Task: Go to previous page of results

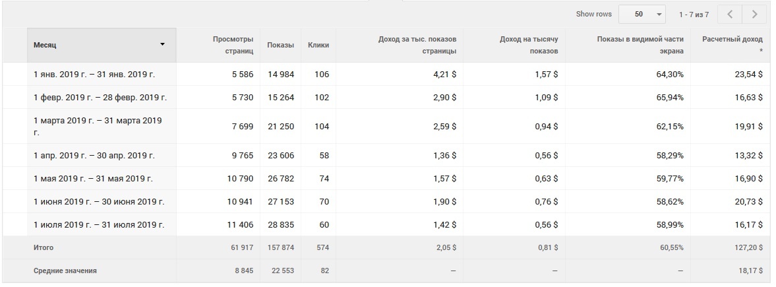Action: pos(730,14)
